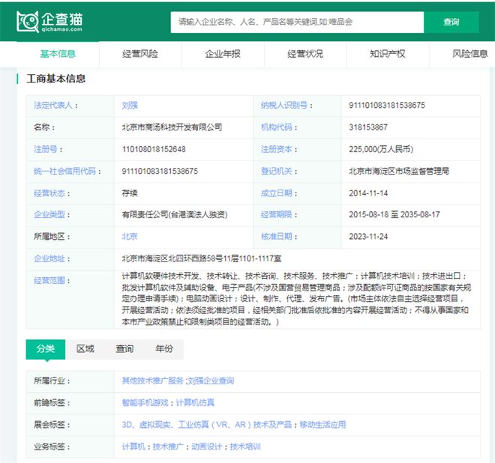This screenshot has height=463, width=495.
Task: Click the 经营状态 label link
Action: click(x=49, y=193)
